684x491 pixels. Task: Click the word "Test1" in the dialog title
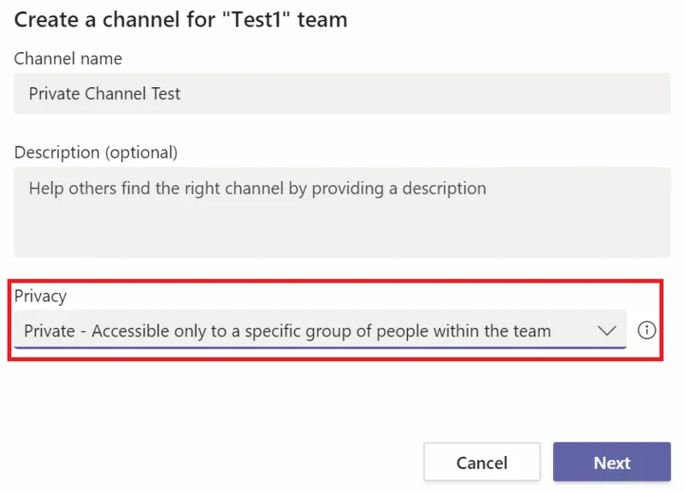[256, 20]
